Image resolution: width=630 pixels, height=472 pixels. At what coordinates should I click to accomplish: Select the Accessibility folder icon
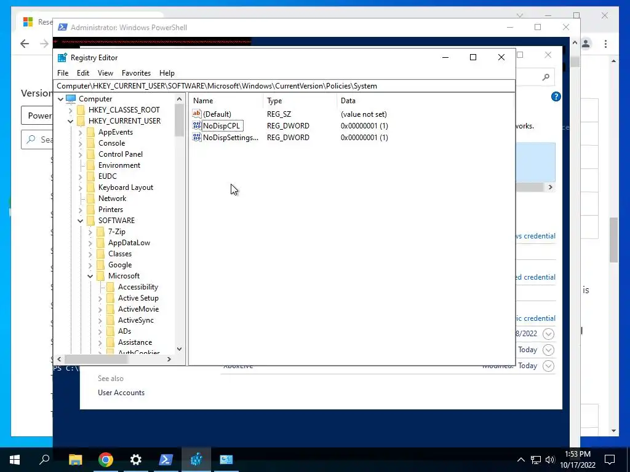[x=111, y=287]
